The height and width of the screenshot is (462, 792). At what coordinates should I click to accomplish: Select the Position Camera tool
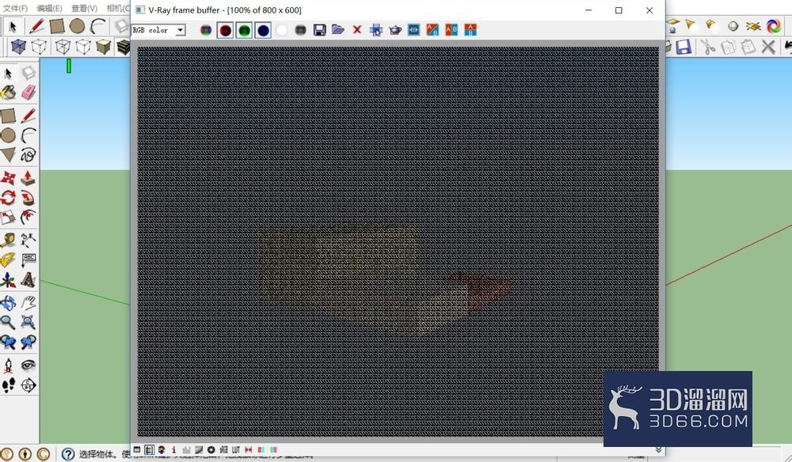click(8, 365)
